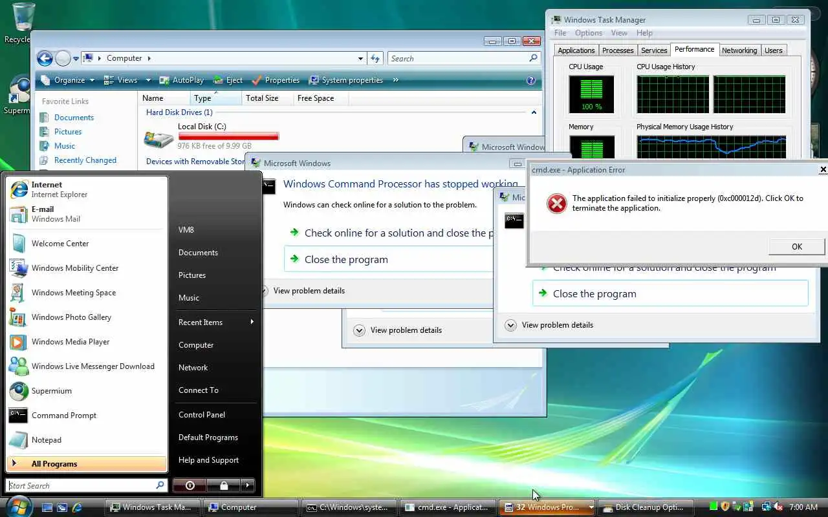The height and width of the screenshot is (517, 828).
Task: Click the Start Search input field
Action: [x=87, y=485]
